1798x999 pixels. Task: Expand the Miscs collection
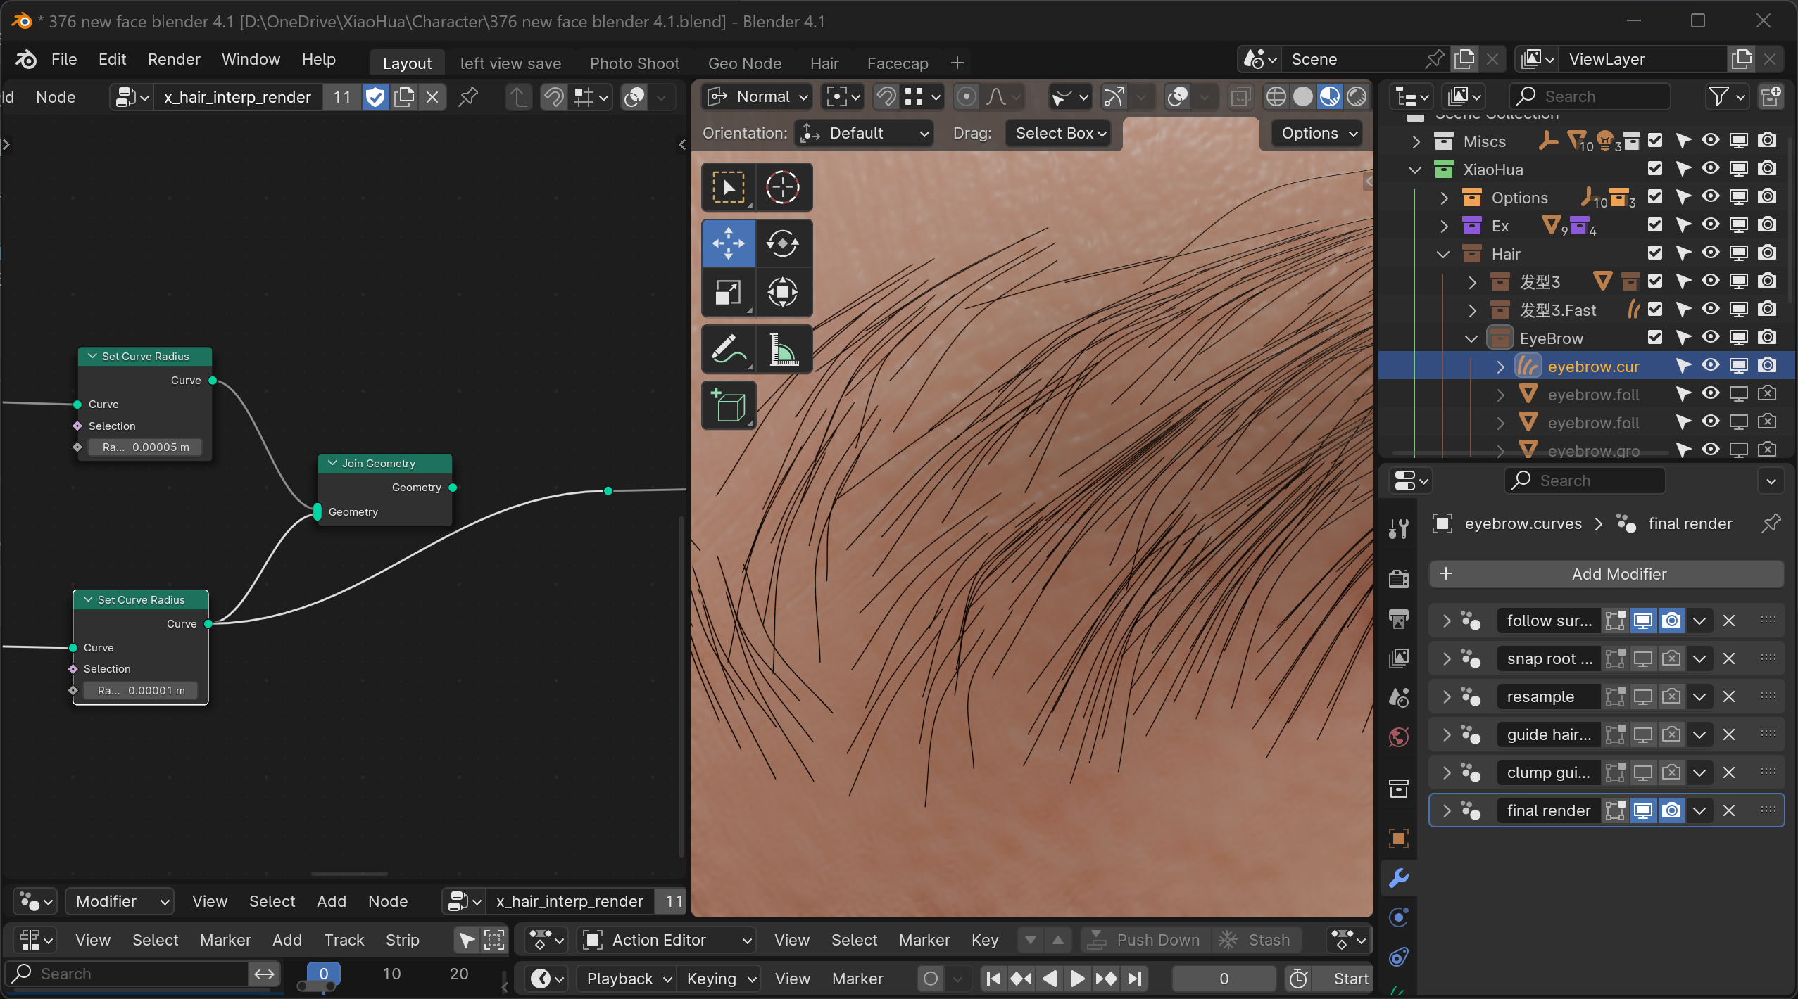(1416, 141)
